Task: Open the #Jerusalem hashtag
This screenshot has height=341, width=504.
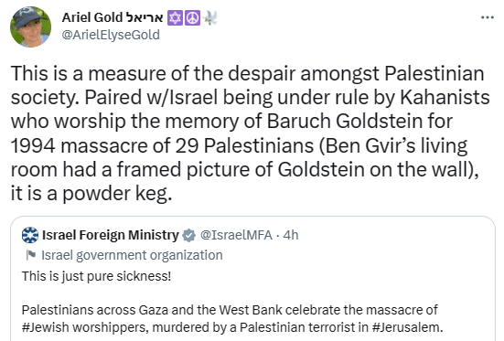Action: coord(407,327)
